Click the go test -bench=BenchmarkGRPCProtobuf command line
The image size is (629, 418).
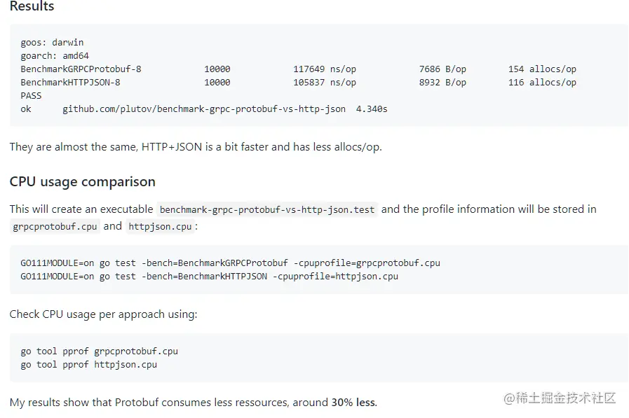pyautogui.click(x=230, y=263)
